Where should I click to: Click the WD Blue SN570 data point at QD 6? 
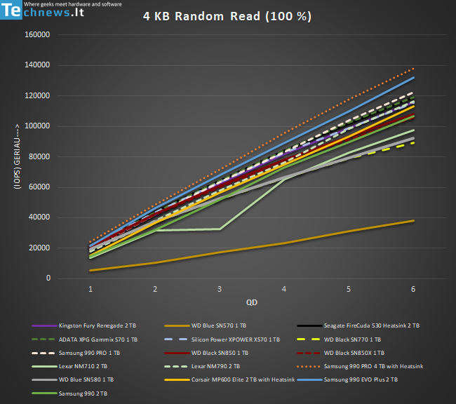[413, 221]
